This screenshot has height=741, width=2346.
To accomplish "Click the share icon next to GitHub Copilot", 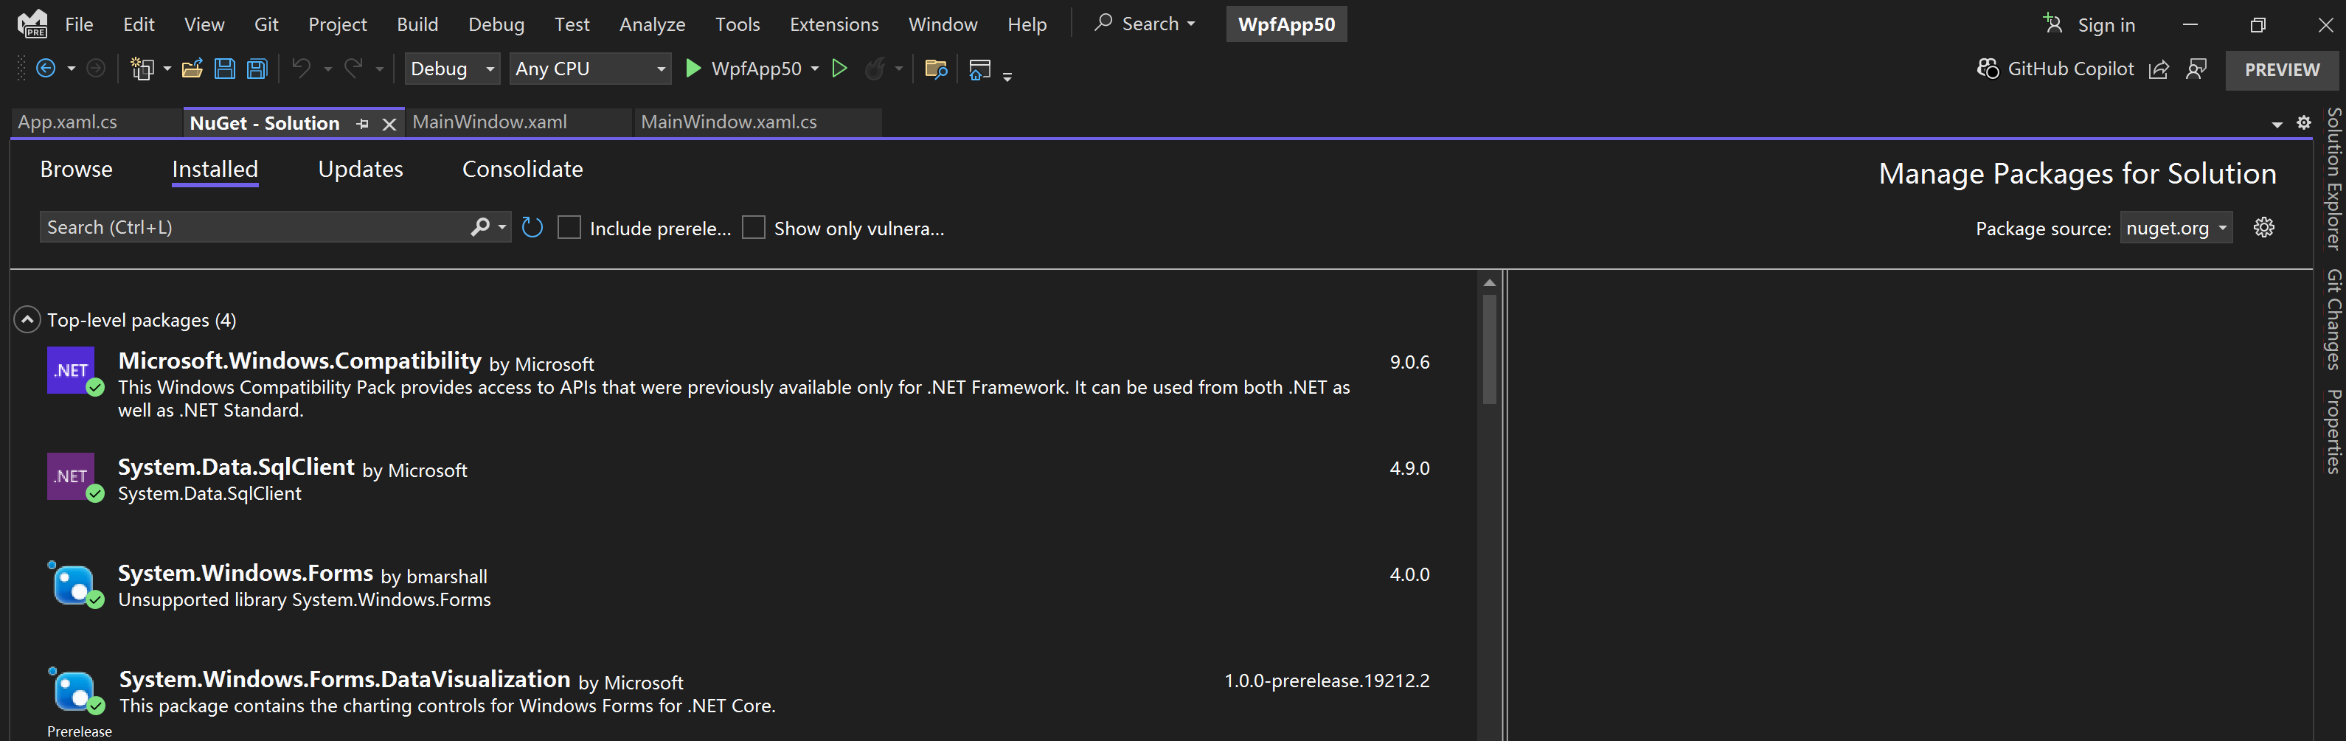I will coord(2159,69).
